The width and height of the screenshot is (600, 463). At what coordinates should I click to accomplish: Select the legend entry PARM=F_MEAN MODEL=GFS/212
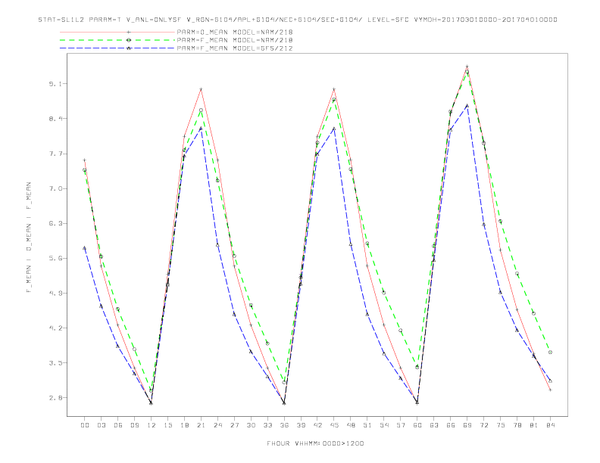click(x=235, y=48)
